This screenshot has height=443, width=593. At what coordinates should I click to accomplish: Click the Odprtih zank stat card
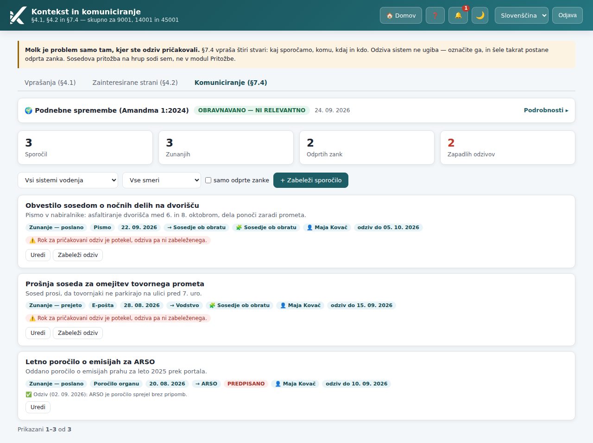[367, 148]
